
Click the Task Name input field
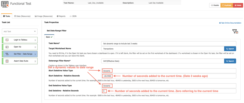tap(169, 43)
